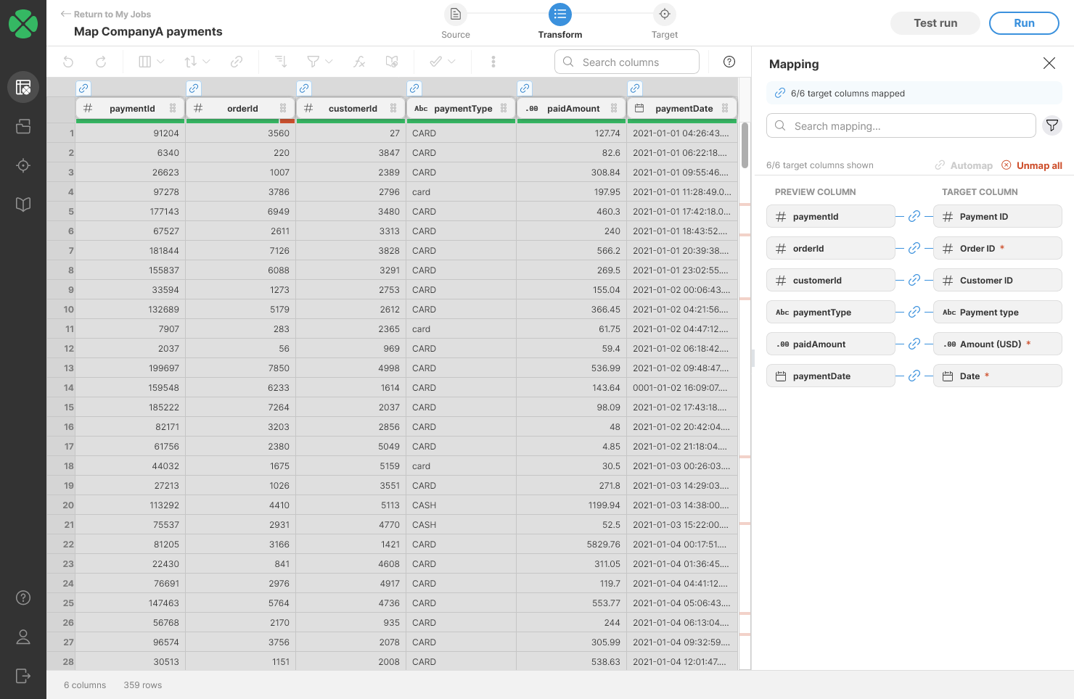Viewport: 1074px width, 699px height.
Task: Click the filter funnel icon in Mapping panel
Action: point(1052,125)
